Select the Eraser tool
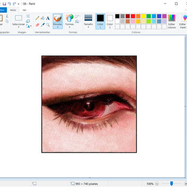The width and height of the screenshot is (187, 187). [37, 25]
